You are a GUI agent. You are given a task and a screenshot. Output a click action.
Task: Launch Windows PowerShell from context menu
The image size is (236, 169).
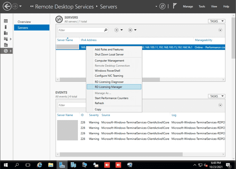pos(114,70)
